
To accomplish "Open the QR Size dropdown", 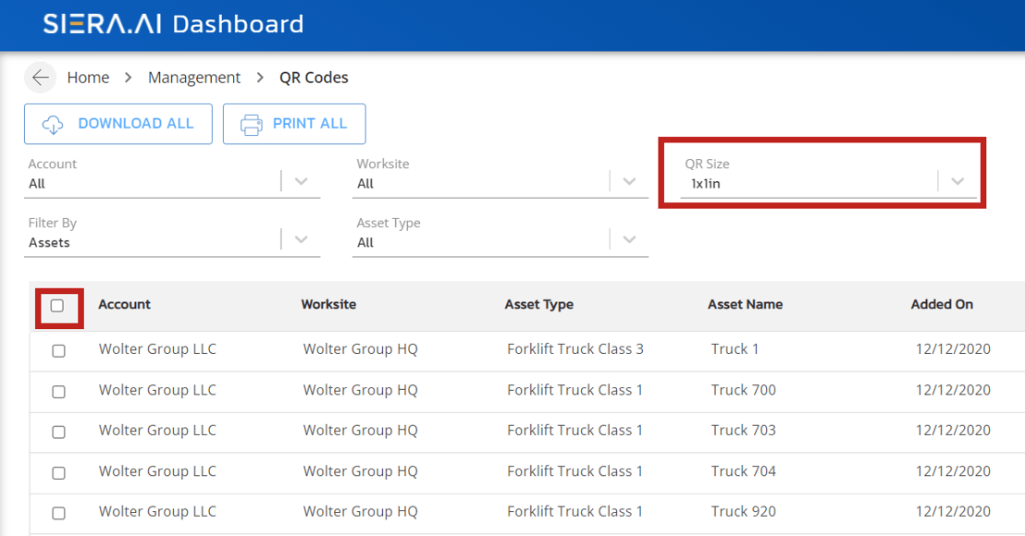I will click(x=957, y=181).
